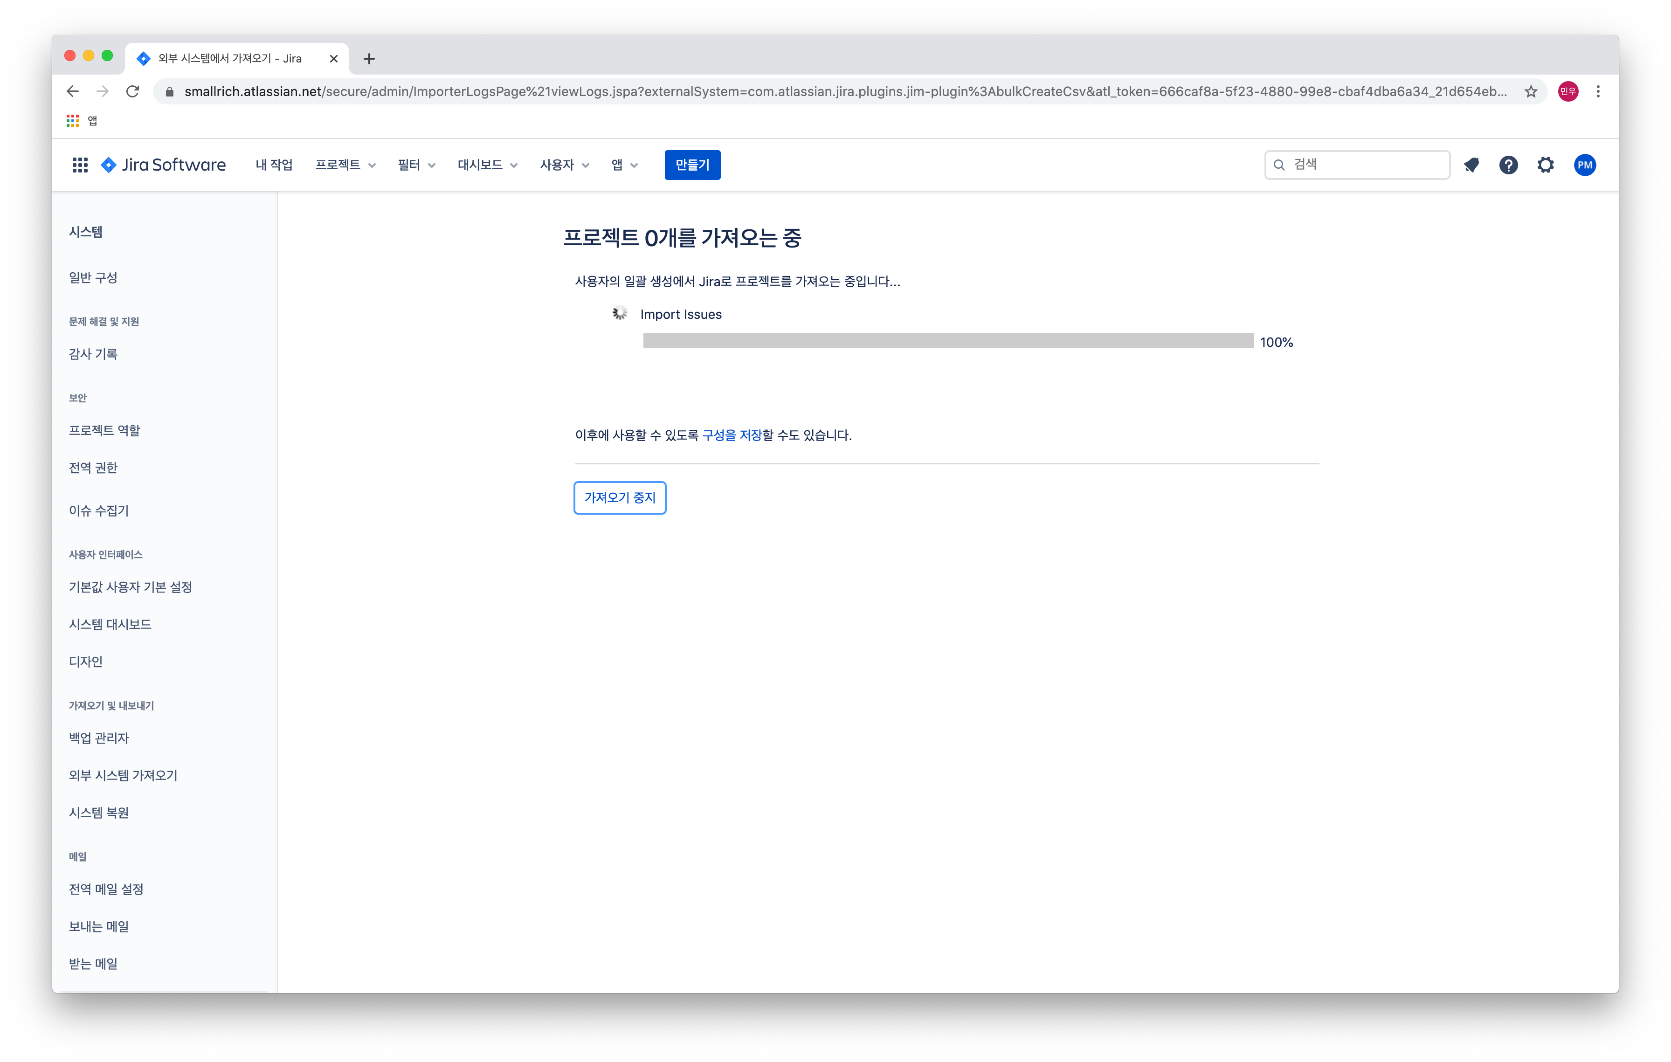Click the Jira Software logo
Image resolution: width=1671 pixels, height=1062 pixels.
(164, 165)
